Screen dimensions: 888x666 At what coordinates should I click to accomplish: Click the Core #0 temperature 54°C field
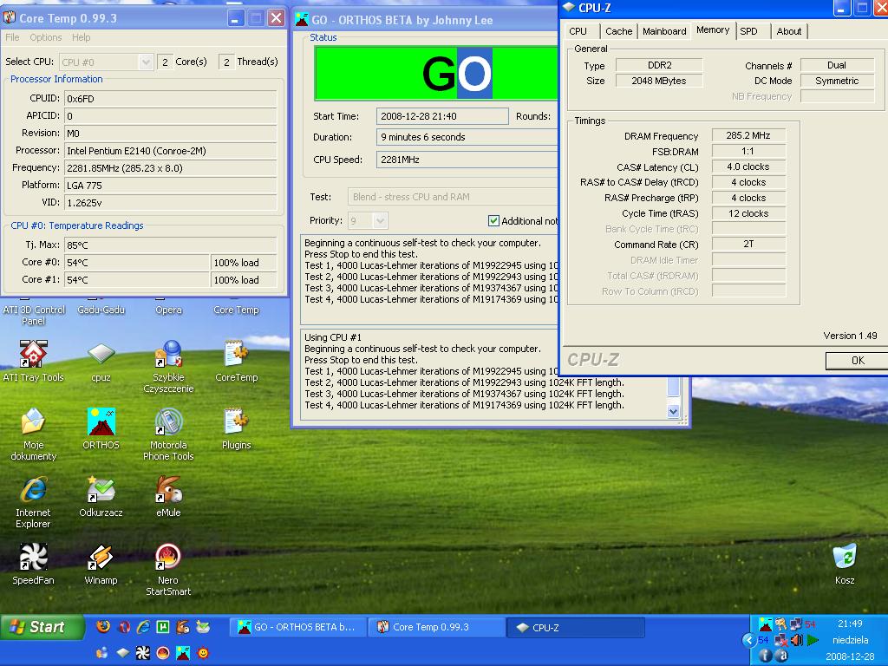tap(136, 262)
